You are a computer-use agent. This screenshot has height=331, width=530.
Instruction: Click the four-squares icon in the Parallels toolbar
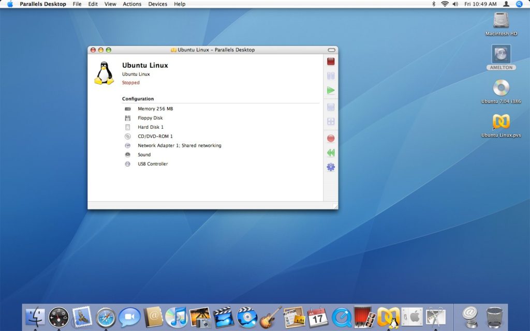click(331, 122)
